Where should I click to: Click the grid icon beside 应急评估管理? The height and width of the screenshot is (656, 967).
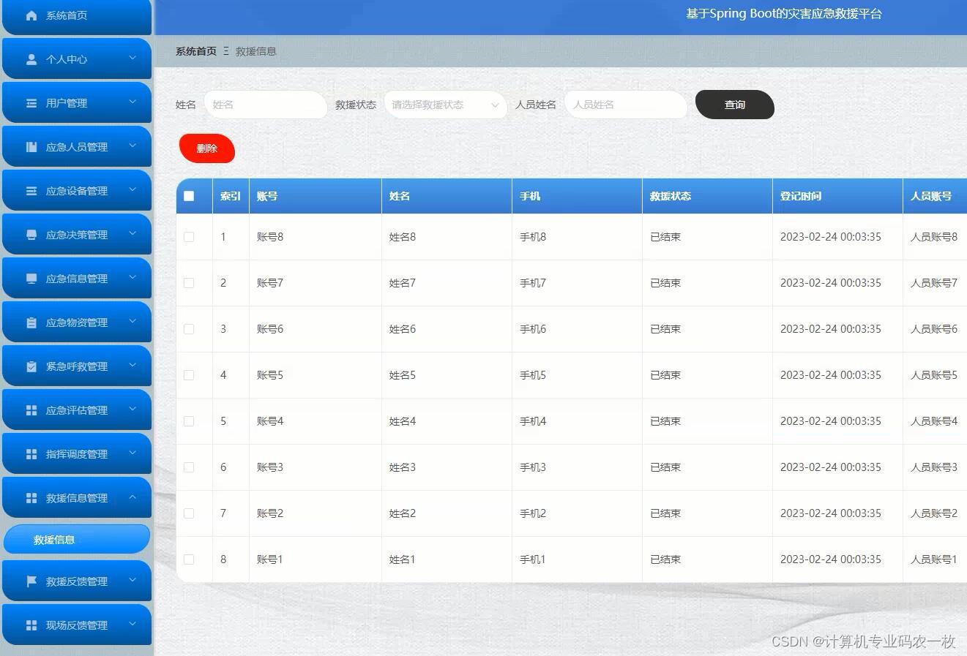[31, 410]
